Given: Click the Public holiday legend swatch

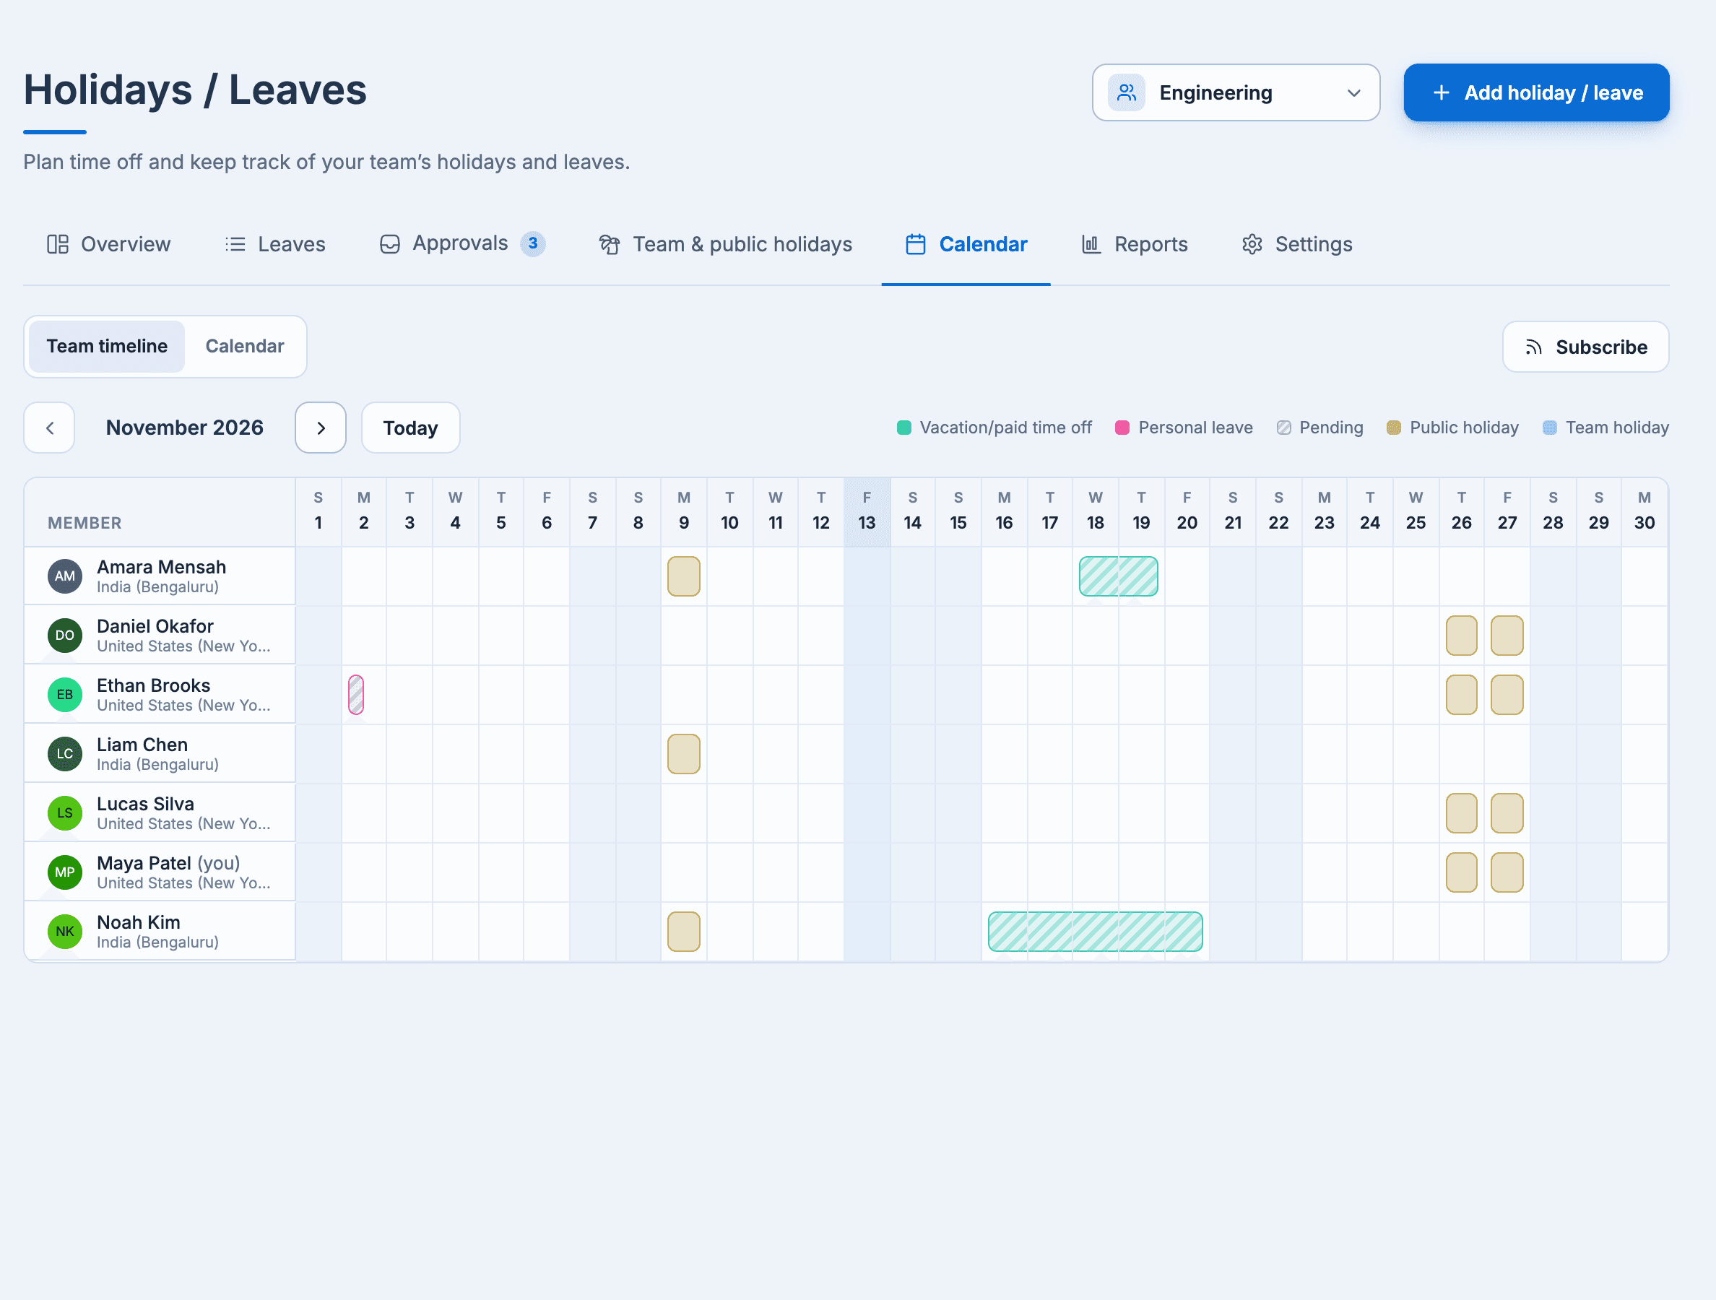Looking at the screenshot, I should pos(1393,428).
